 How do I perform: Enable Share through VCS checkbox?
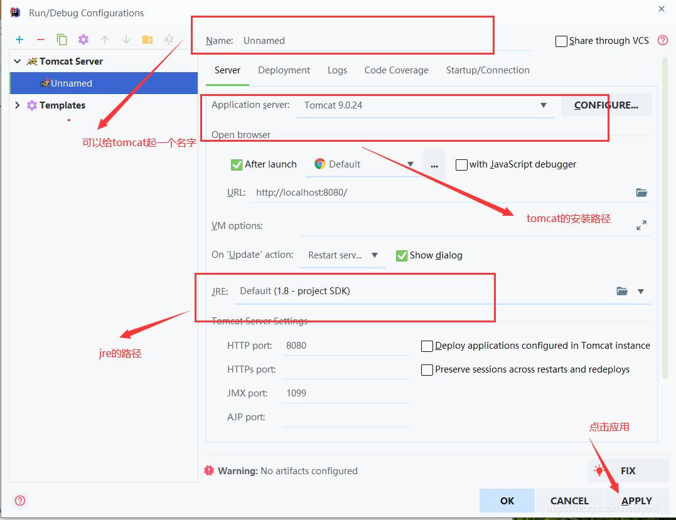point(561,41)
